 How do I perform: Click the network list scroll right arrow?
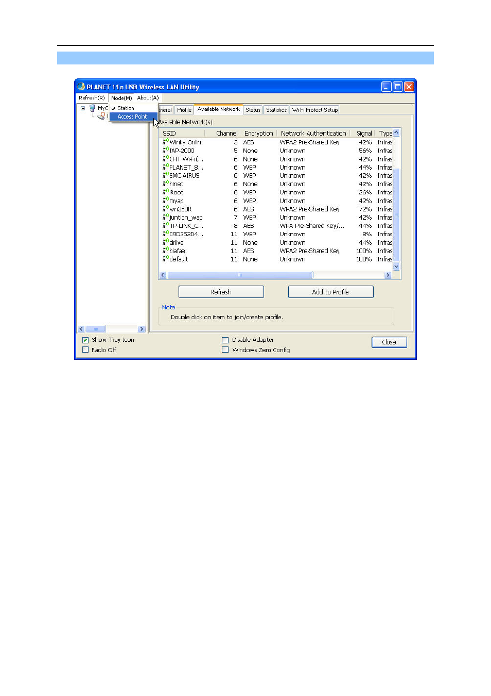click(389, 275)
